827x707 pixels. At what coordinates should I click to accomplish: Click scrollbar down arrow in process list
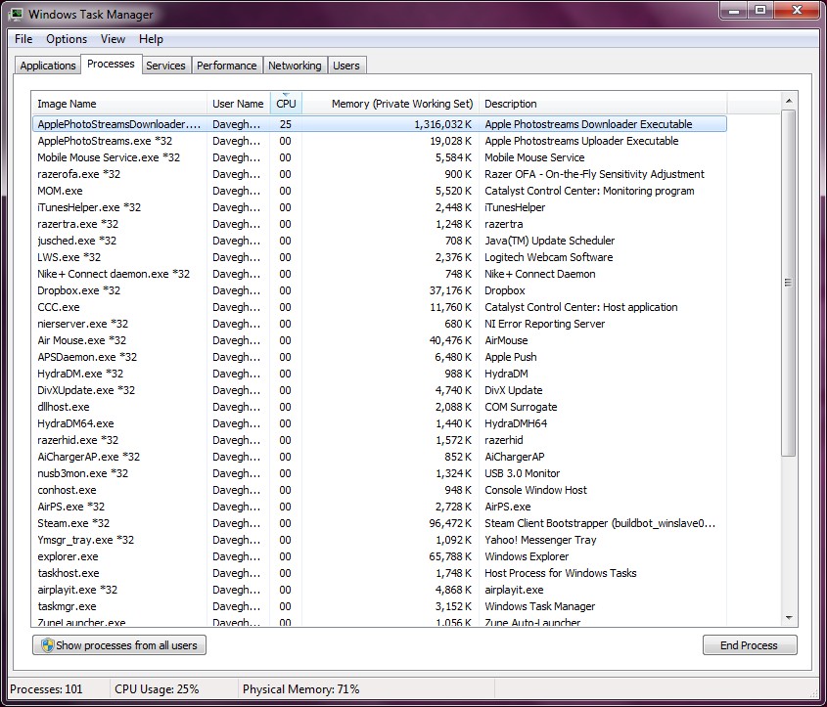(789, 617)
